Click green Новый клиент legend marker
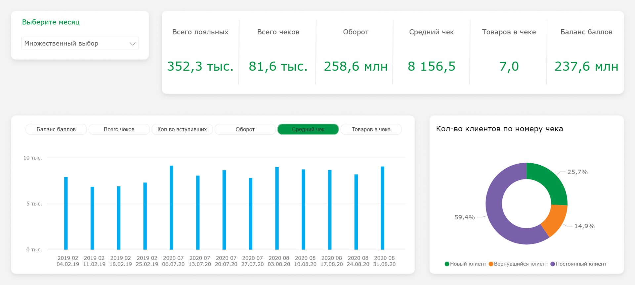The image size is (635, 285). [x=447, y=264]
